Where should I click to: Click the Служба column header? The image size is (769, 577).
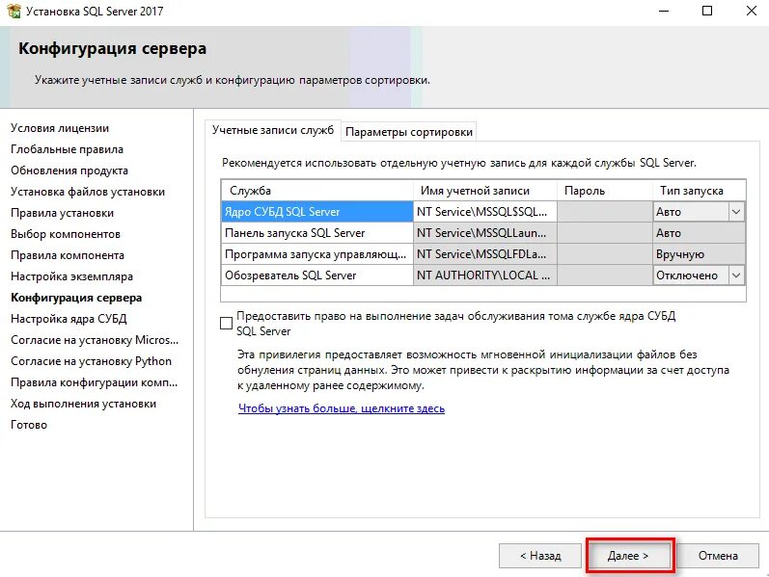(x=316, y=191)
